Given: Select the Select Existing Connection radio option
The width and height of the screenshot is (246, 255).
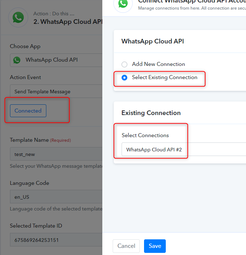Looking at the screenshot, I should pyautogui.click(x=124, y=78).
